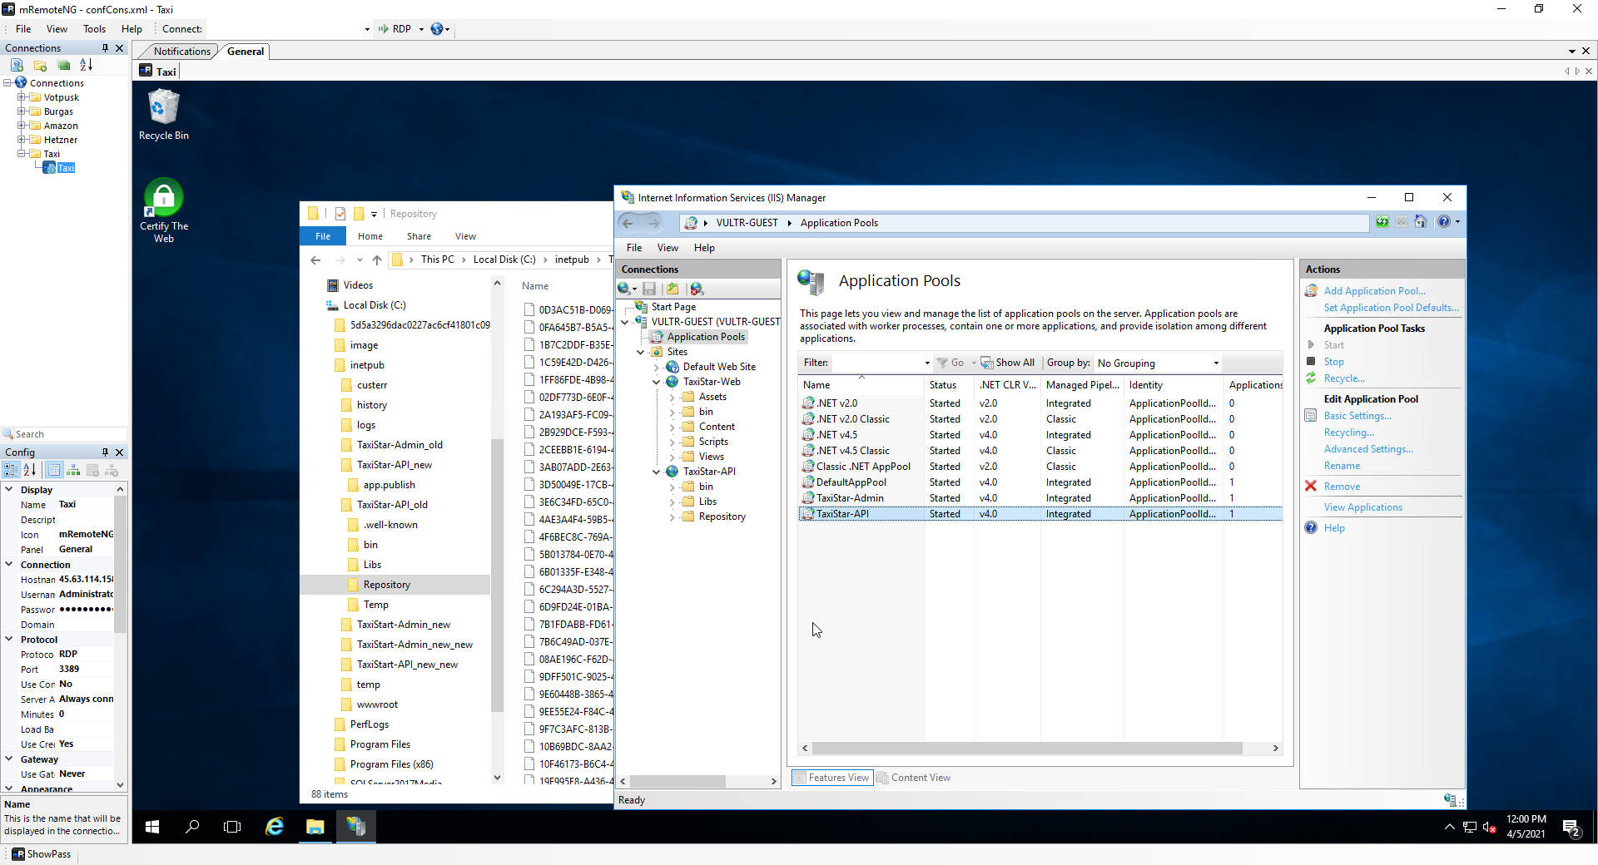This screenshot has width=1598, height=865.
Task: Open the RDP protocol dropdown arrow
Action: click(421, 29)
